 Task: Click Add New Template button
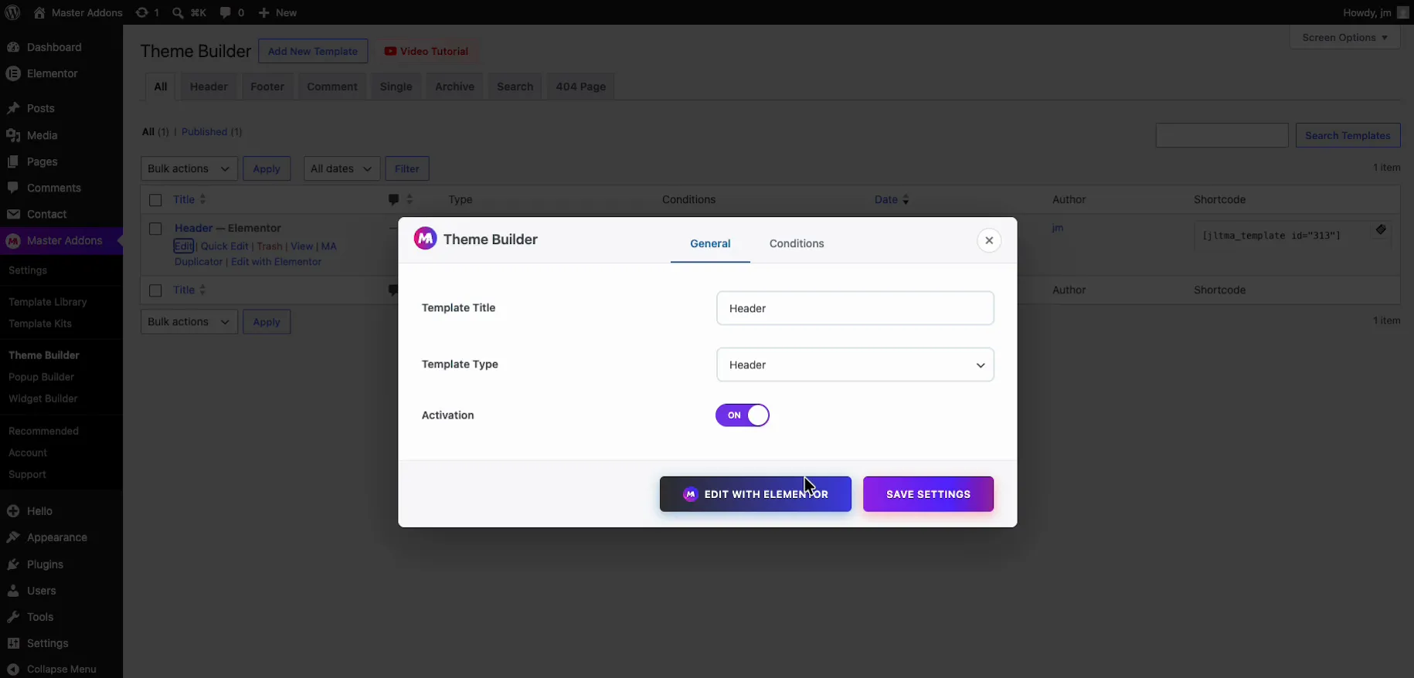(x=313, y=51)
